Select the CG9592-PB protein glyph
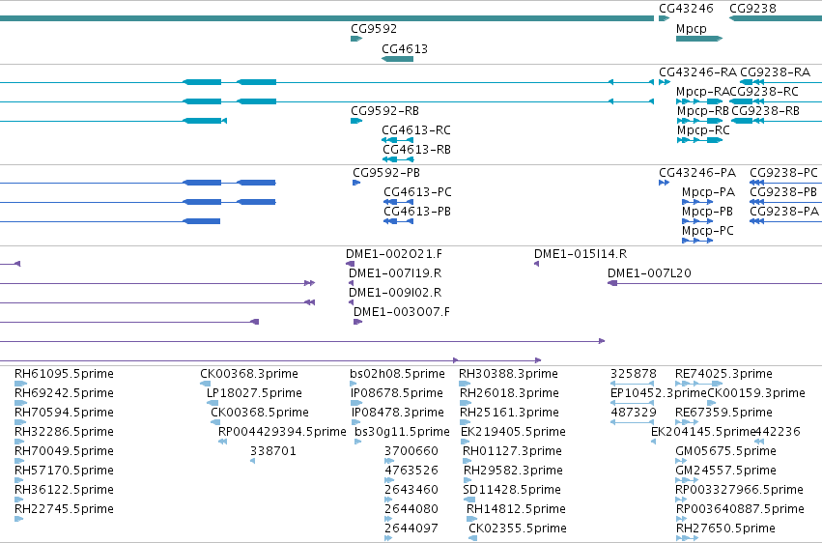 [356, 183]
